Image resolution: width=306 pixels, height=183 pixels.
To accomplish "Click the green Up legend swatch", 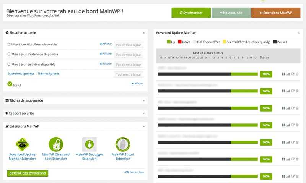I will click(169, 42).
